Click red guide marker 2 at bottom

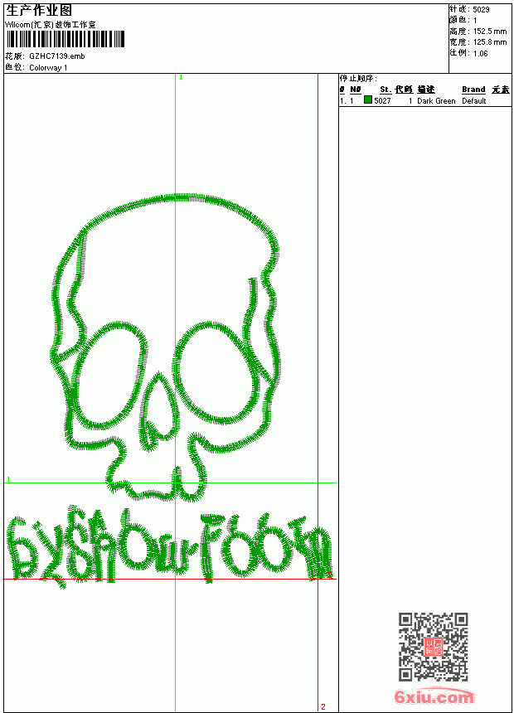(323, 706)
